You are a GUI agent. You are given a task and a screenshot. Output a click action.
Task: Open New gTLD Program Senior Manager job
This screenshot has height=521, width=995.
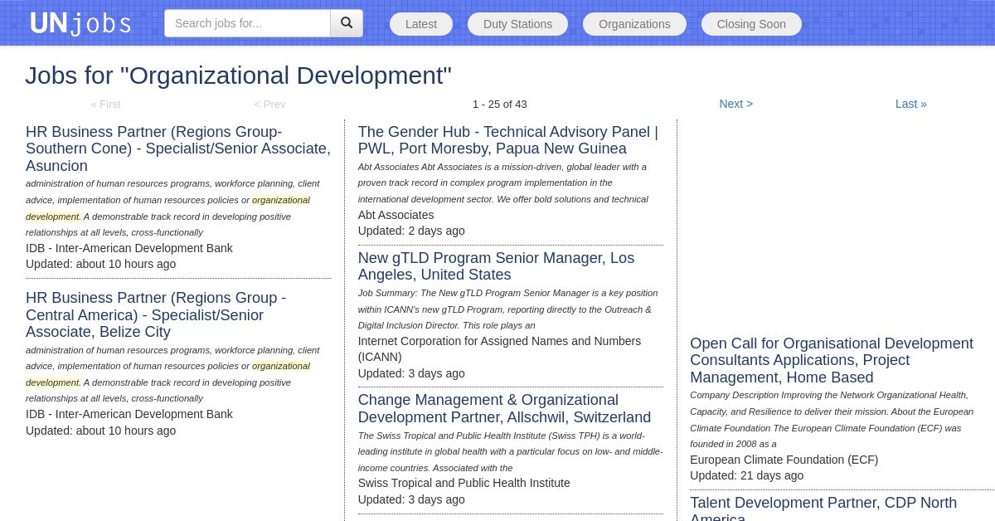tap(496, 266)
